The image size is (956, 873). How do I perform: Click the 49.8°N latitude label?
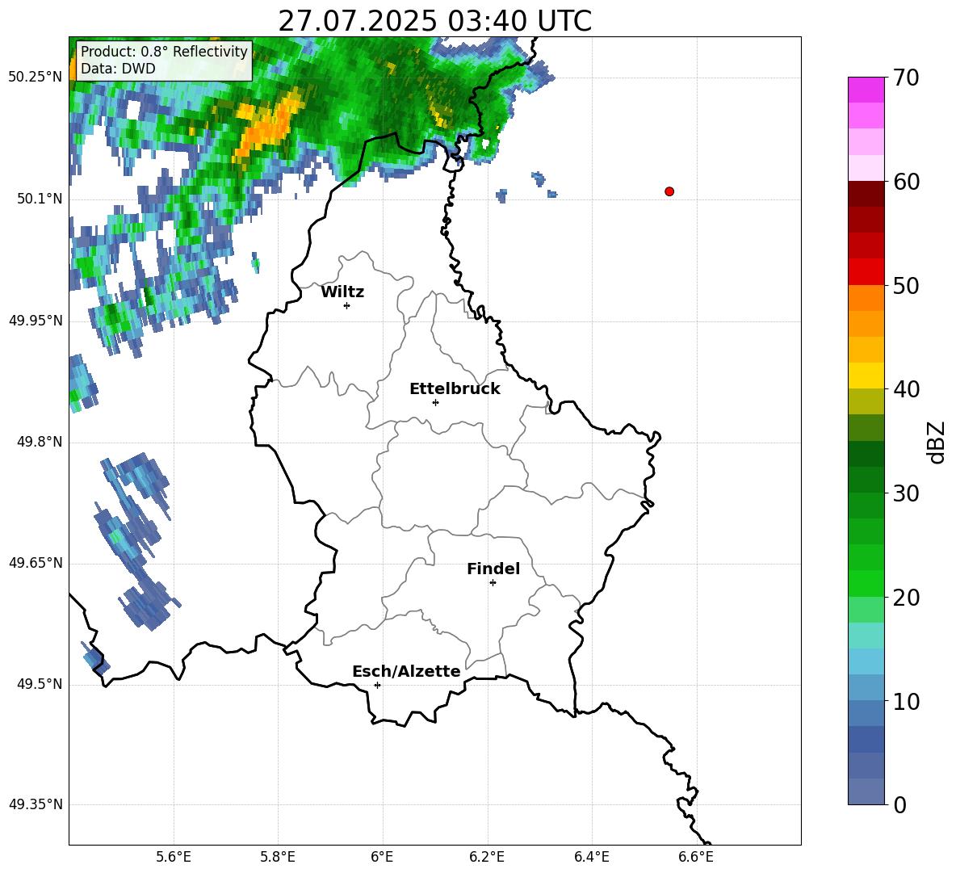[x=40, y=442]
